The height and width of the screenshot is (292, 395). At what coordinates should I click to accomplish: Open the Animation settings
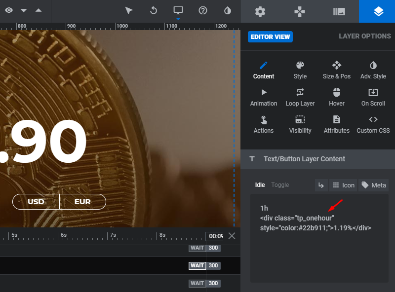(264, 98)
